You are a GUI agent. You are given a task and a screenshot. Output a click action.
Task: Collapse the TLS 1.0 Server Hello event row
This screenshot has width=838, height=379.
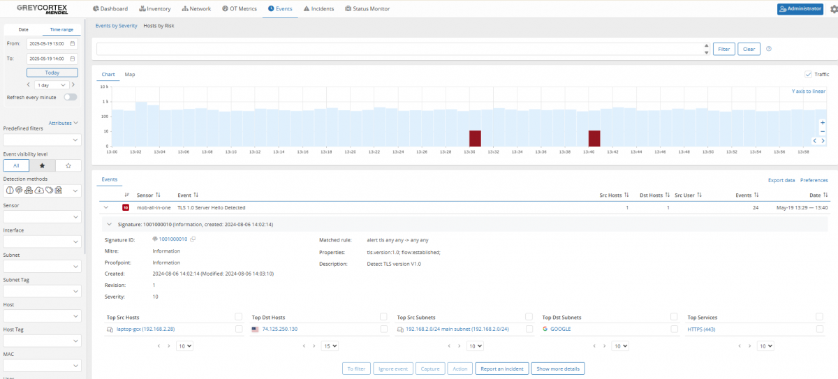coord(106,207)
